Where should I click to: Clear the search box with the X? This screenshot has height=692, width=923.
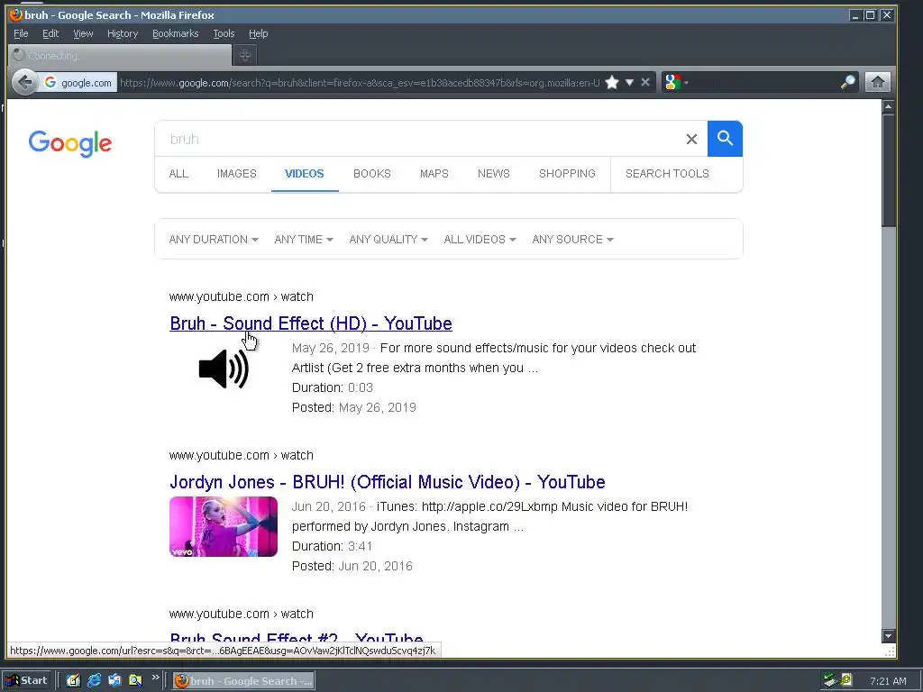click(x=691, y=140)
